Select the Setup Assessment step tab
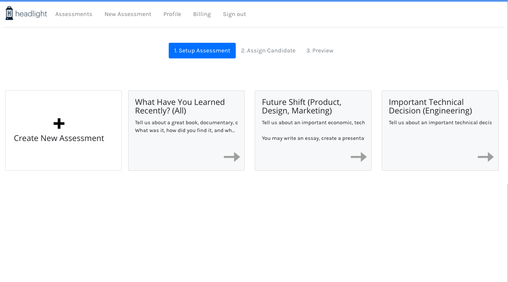 [202, 51]
